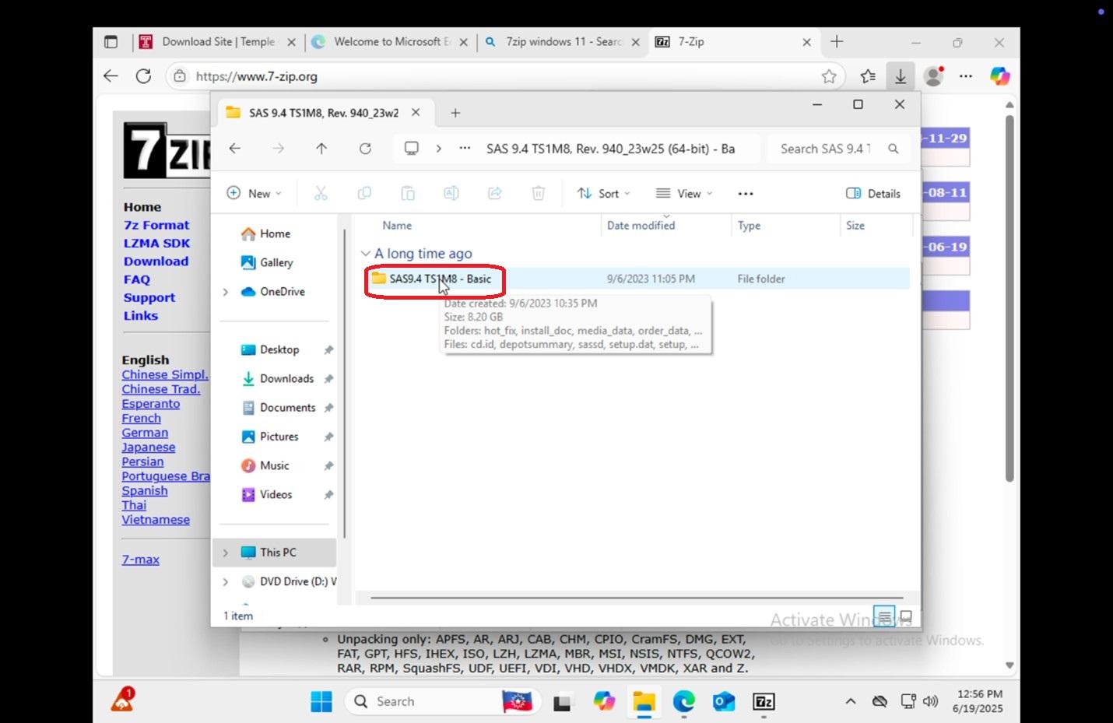Screen dimensions: 1113x723
Task: Open the FAQ link on 7-zip site
Action: click(x=136, y=279)
